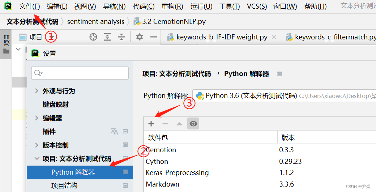Click uninstall package minus button
This screenshot has height=192, width=376.
click(x=165, y=124)
